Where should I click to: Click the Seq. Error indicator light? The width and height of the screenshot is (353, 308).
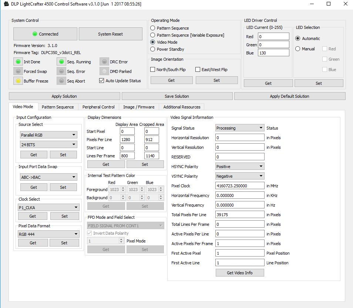point(61,71)
